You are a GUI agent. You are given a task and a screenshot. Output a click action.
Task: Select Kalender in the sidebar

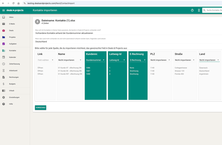[x=13, y=57]
